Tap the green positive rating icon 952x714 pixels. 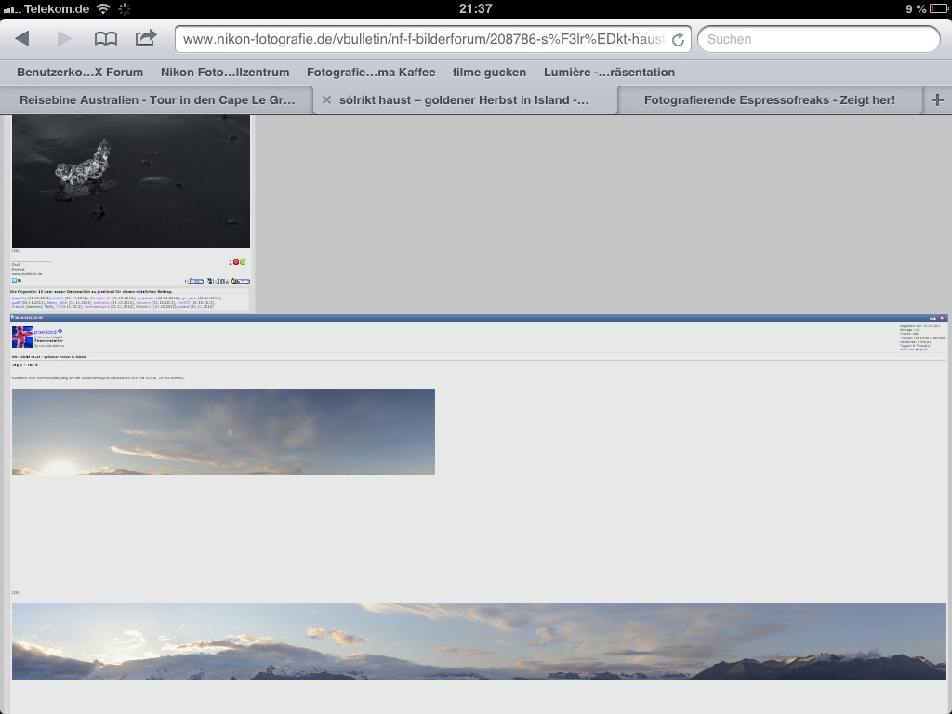[x=243, y=262]
